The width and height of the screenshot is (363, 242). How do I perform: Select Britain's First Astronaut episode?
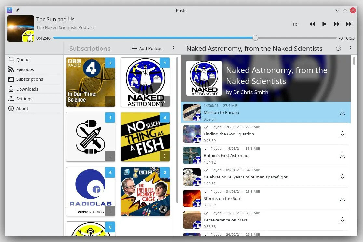[x=266, y=156]
